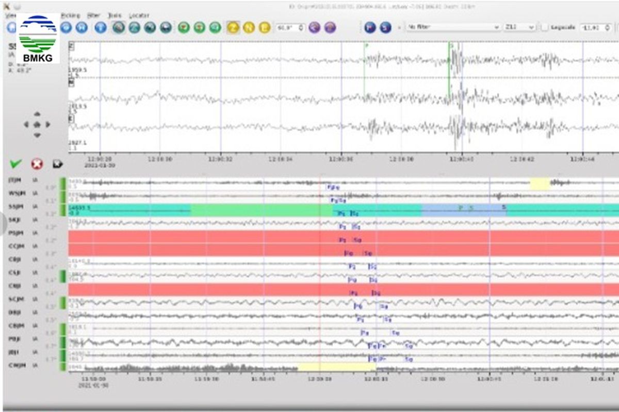Select the E component label in the zoom trace

pos(71,119)
